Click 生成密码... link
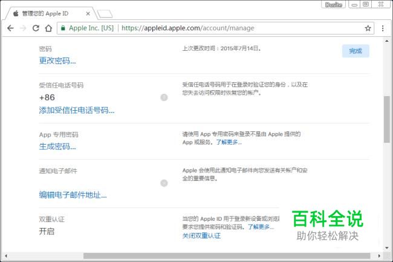 pos(57,146)
